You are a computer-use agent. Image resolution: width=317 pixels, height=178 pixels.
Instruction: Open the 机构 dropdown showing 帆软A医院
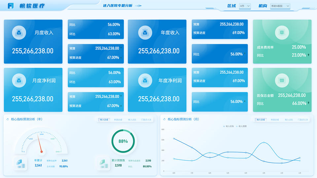(280, 6)
